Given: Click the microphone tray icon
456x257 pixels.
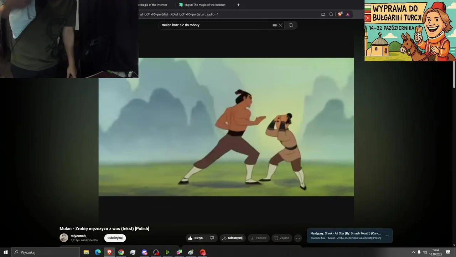Looking at the screenshot, I should [419, 252].
